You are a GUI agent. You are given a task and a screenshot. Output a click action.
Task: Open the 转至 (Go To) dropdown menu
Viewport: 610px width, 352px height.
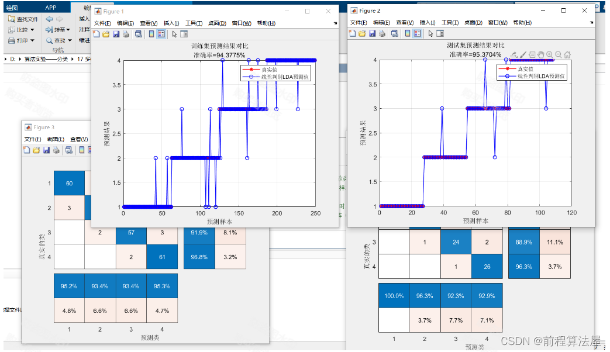[68, 30]
